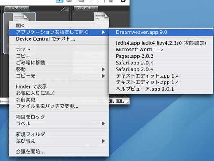Choose コピー in the context menu
Screen dimensions: 214x161
click(x=59, y=56)
